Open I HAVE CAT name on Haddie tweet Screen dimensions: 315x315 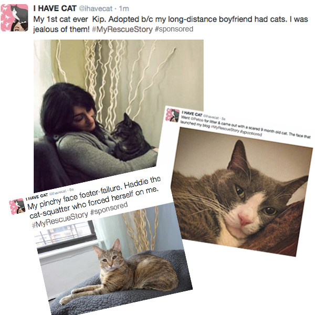(x=37, y=197)
